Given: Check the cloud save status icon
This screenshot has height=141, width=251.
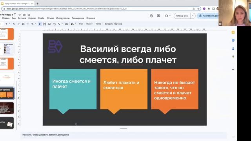Looking at the screenshot, I should [x=29, y=15].
